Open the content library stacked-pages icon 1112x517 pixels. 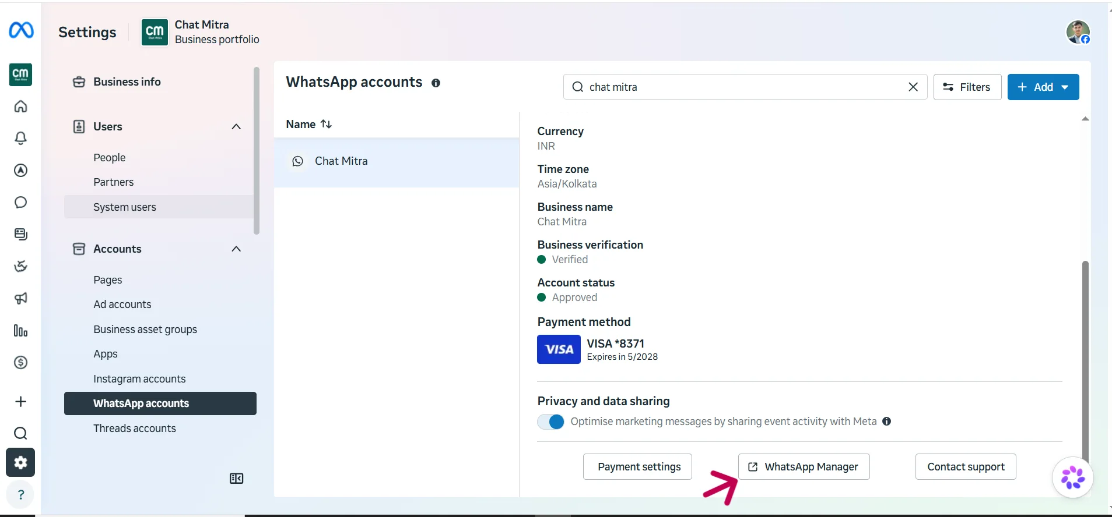pyautogui.click(x=20, y=234)
